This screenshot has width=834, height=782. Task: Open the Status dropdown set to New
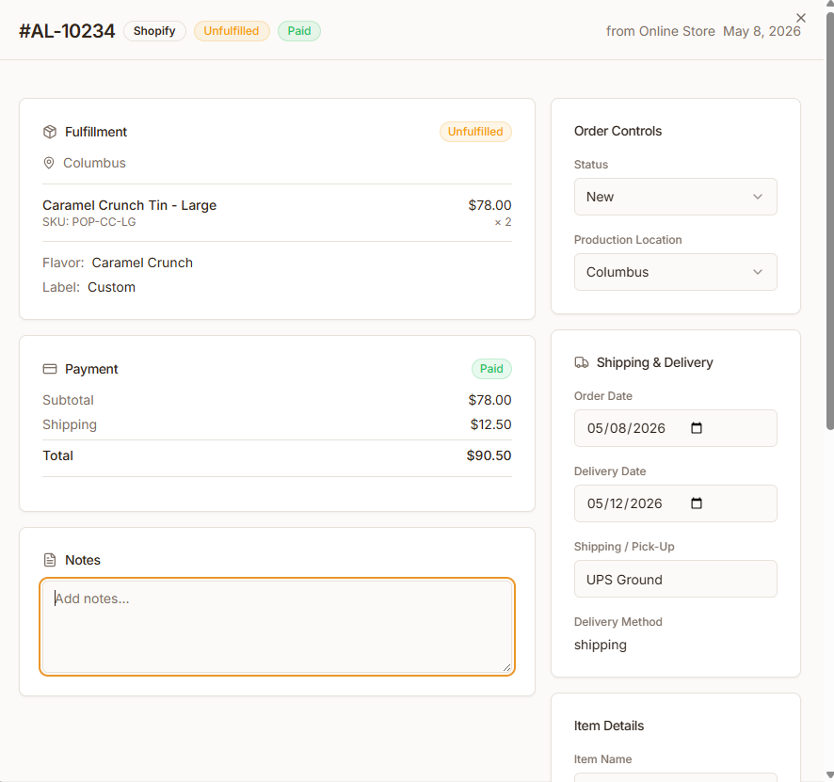(x=676, y=197)
